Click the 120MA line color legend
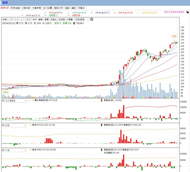This screenshot has width=190, height=172. pyautogui.click(x=138, y=13)
